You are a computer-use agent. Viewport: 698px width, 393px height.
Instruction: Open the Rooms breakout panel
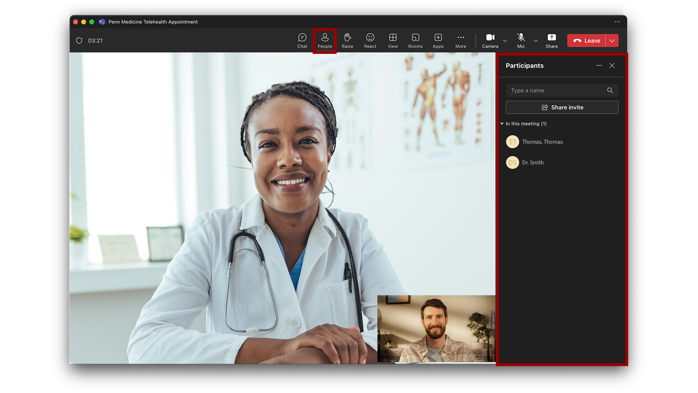tap(415, 40)
